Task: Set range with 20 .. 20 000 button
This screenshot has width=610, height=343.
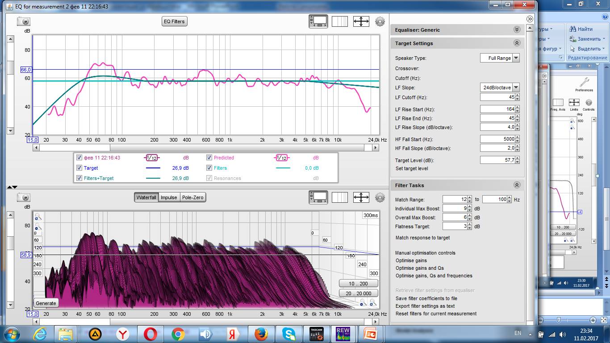Action: click(x=358, y=293)
